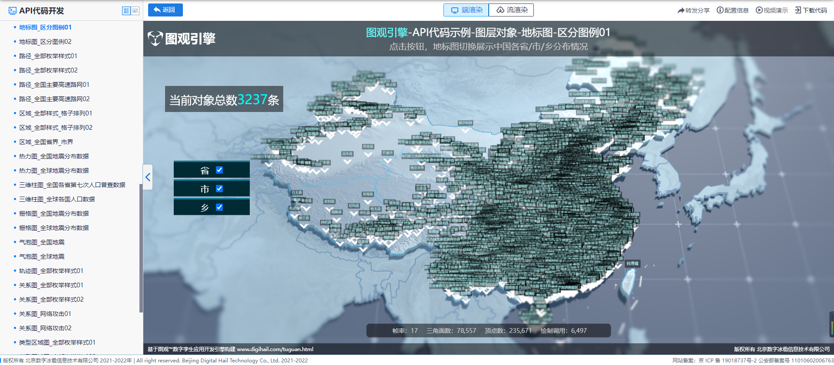Viewport: 834px width, 365px height.
Task: Open 栅格图_全国地震分布数据
Action: pyautogui.click(x=54, y=214)
